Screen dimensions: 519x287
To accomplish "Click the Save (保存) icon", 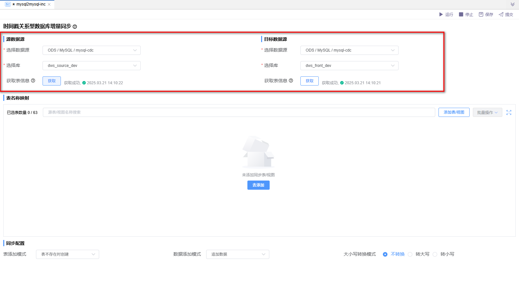I will click(481, 14).
